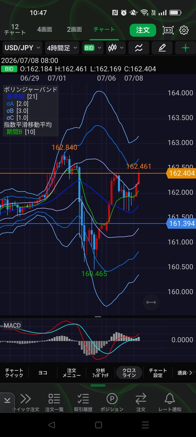Tap σC [1.0] legend entry
This screenshot has width=196, height=437.
click(17, 118)
